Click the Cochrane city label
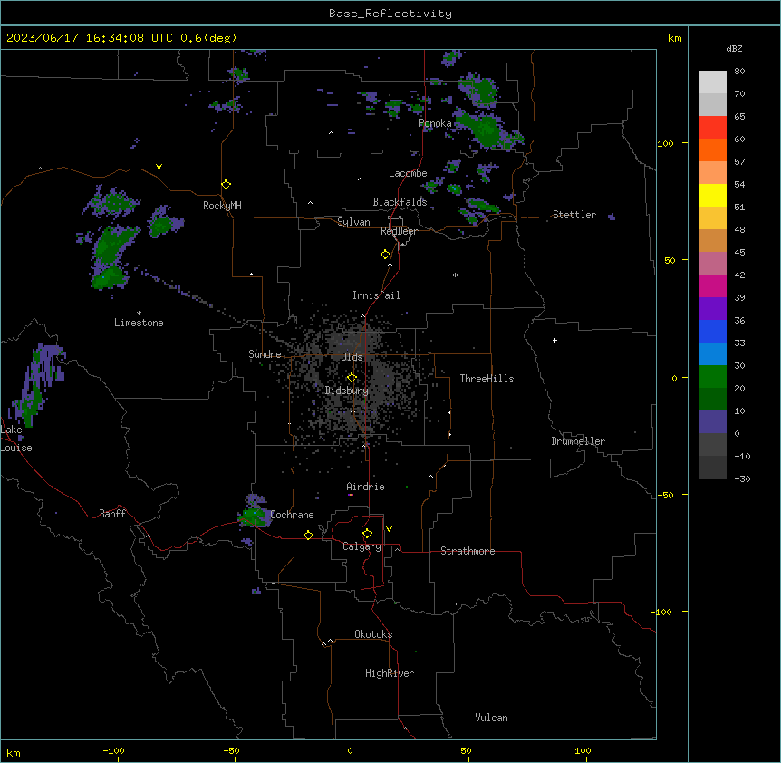781x763 pixels. [292, 515]
